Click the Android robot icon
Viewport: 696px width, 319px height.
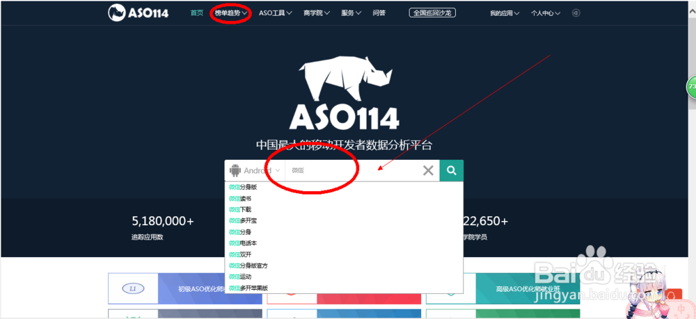click(235, 170)
